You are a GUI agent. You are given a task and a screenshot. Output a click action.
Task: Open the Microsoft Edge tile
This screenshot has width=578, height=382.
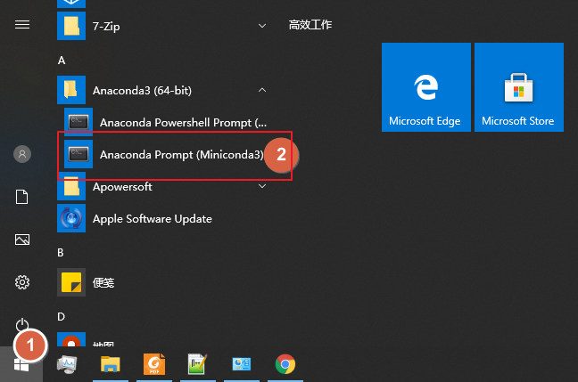(426, 87)
